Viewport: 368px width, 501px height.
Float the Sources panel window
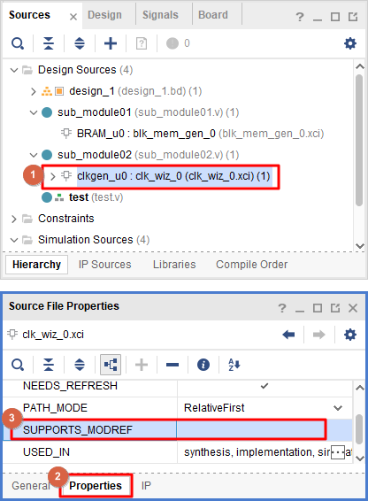point(353,17)
